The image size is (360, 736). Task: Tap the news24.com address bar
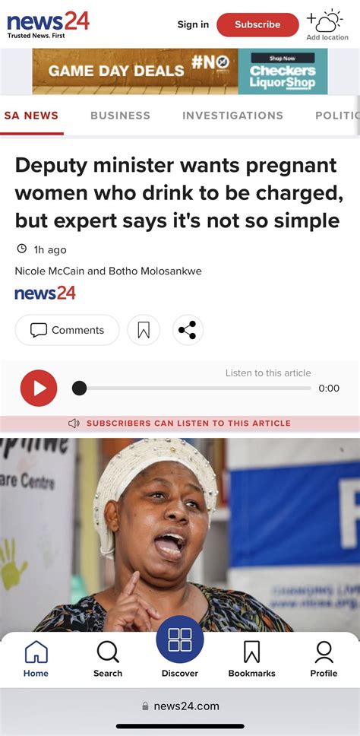pyautogui.click(x=180, y=706)
